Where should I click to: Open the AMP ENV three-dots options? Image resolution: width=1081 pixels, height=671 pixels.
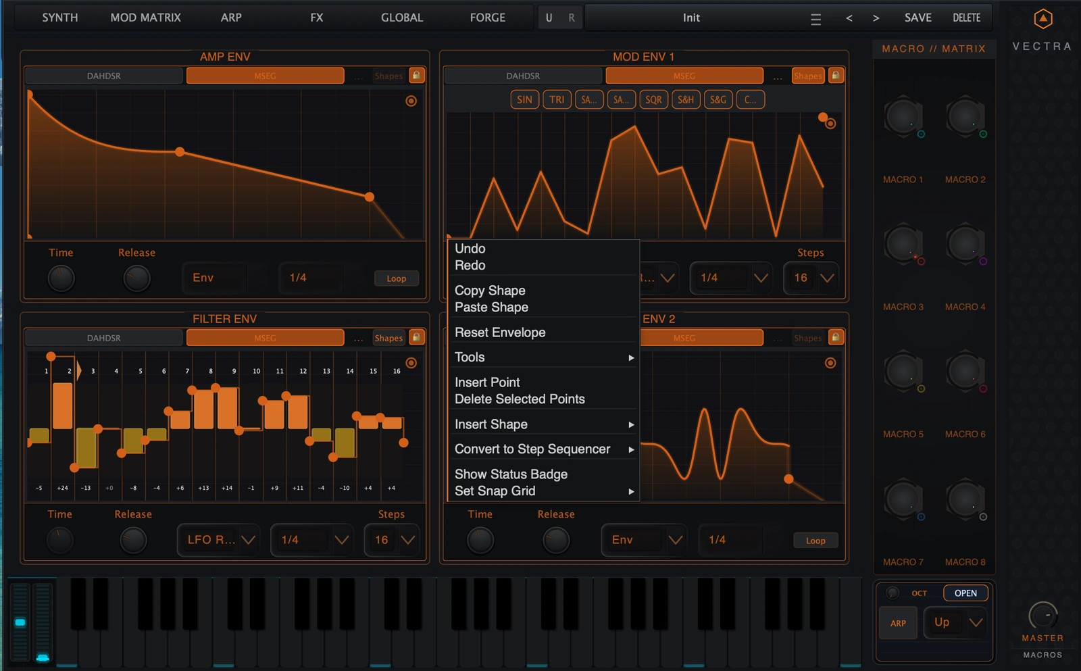(x=358, y=76)
